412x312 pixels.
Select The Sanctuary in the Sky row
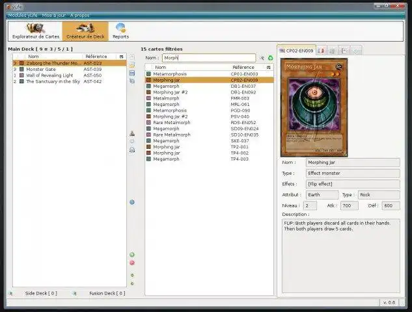[70, 81]
